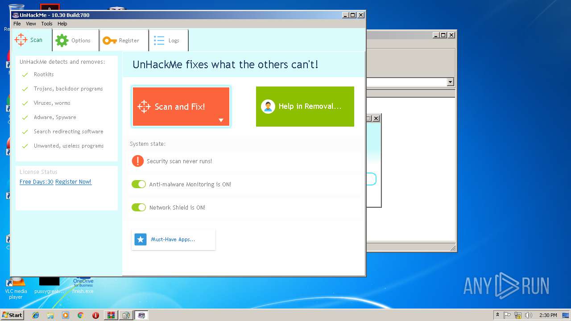
Task: Click Help in Removal button
Action: pyautogui.click(x=305, y=107)
